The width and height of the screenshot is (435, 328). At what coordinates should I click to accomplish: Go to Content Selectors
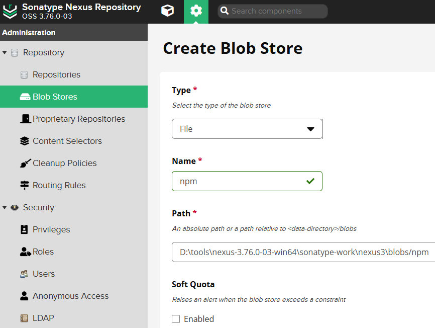coord(74,141)
